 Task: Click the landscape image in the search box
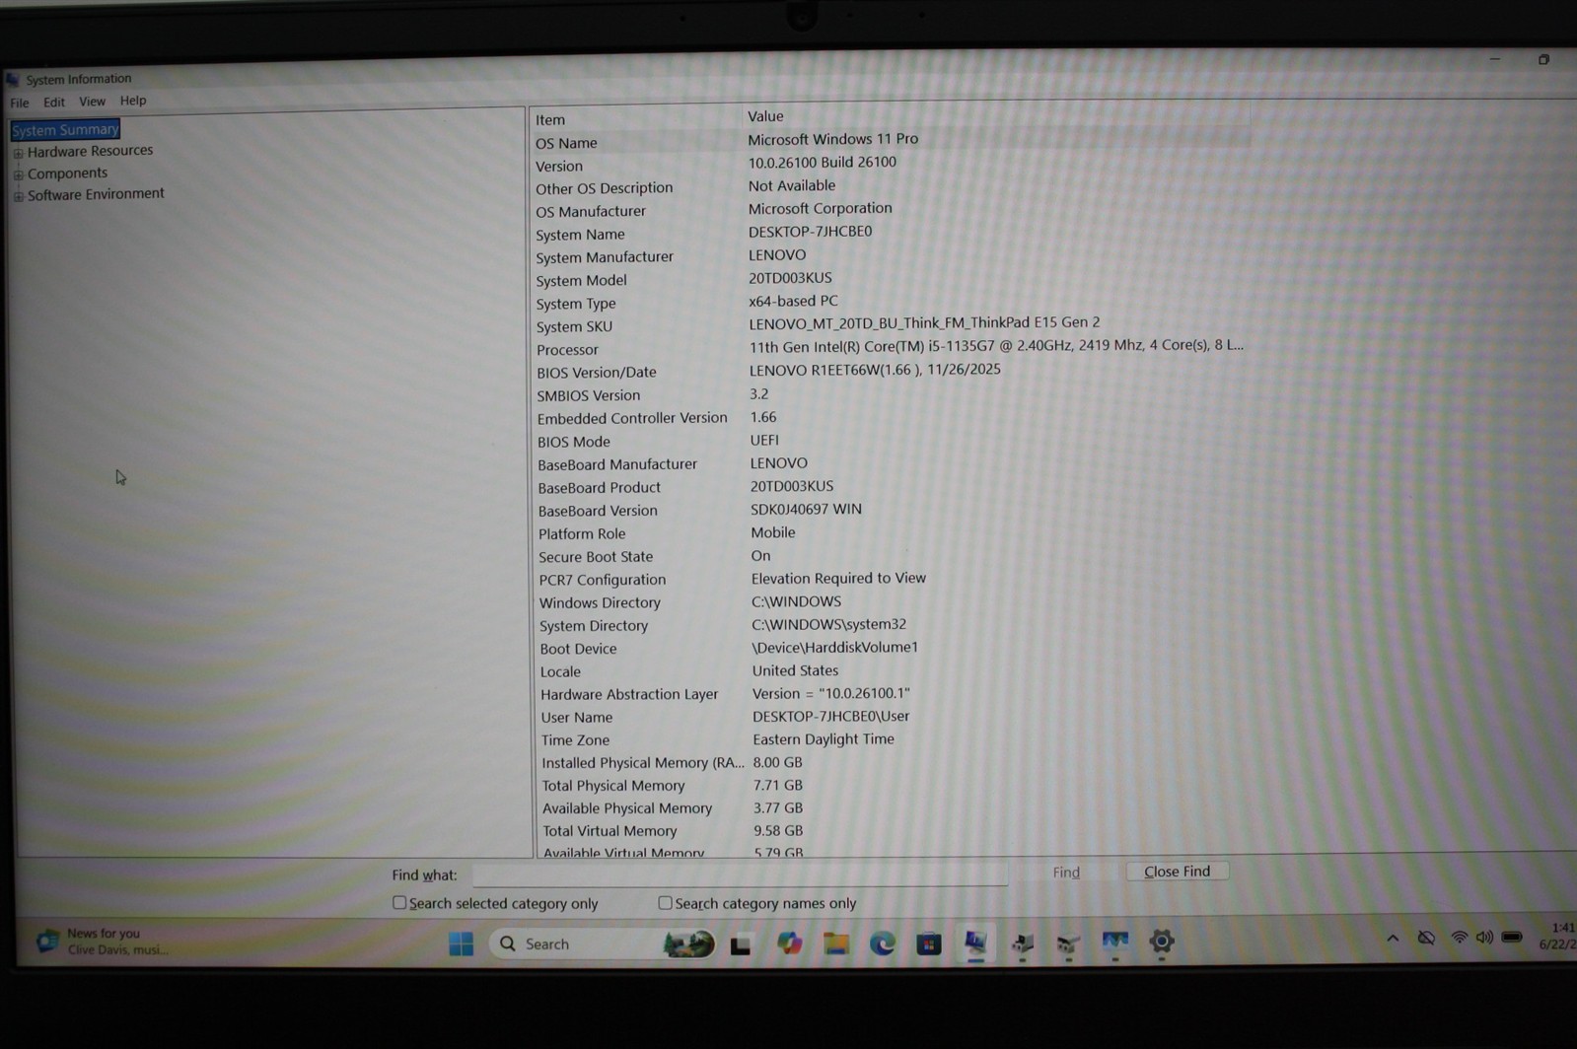point(688,944)
